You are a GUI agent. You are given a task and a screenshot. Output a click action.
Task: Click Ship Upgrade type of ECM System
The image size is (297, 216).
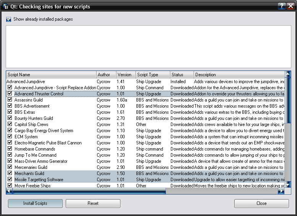[x=149, y=137]
